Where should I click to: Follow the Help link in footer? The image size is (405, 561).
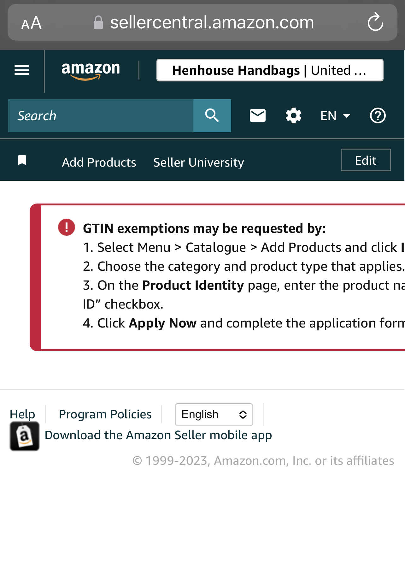(22, 414)
